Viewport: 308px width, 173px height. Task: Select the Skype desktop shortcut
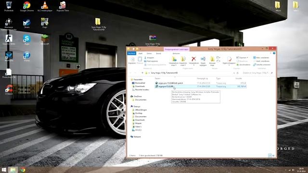coord(27,40)
